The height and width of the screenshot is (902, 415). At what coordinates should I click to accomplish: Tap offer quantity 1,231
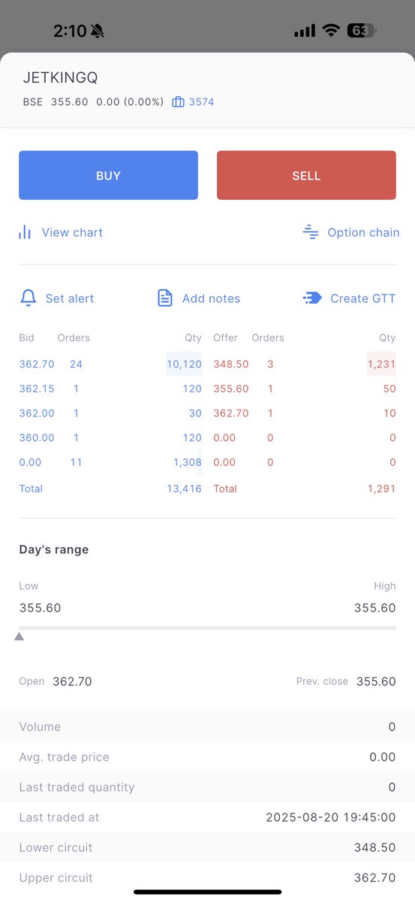(381, 365)
